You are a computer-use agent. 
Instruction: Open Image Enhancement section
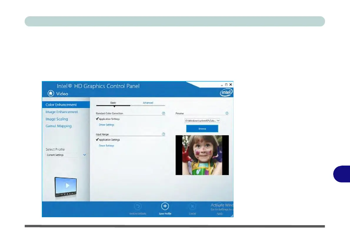coord(62,112)
